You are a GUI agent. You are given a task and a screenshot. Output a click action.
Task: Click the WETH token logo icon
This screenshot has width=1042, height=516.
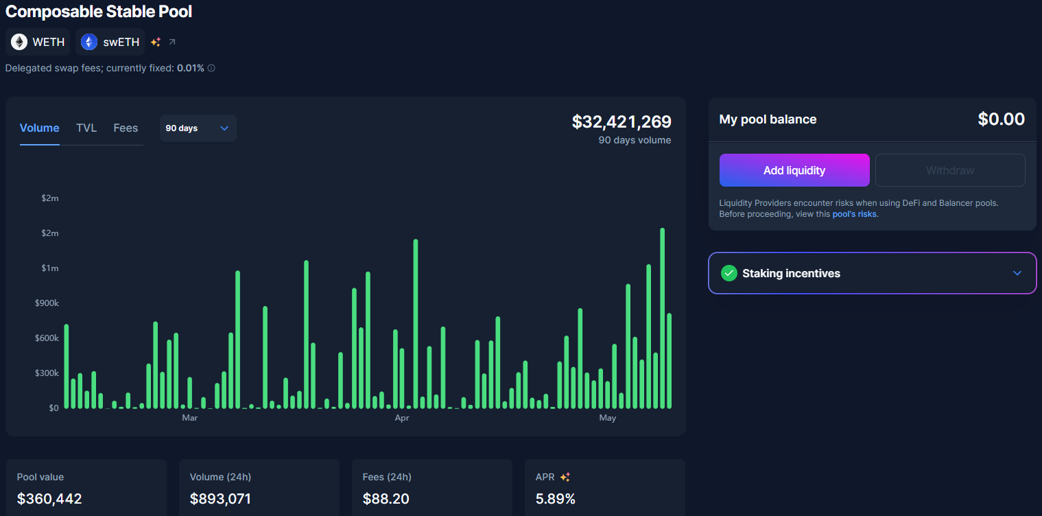(19, 42)
